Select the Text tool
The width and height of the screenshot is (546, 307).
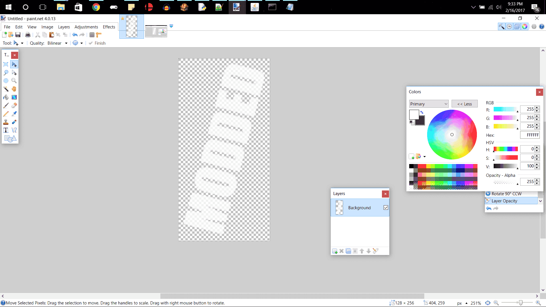[x=6, y=130]
